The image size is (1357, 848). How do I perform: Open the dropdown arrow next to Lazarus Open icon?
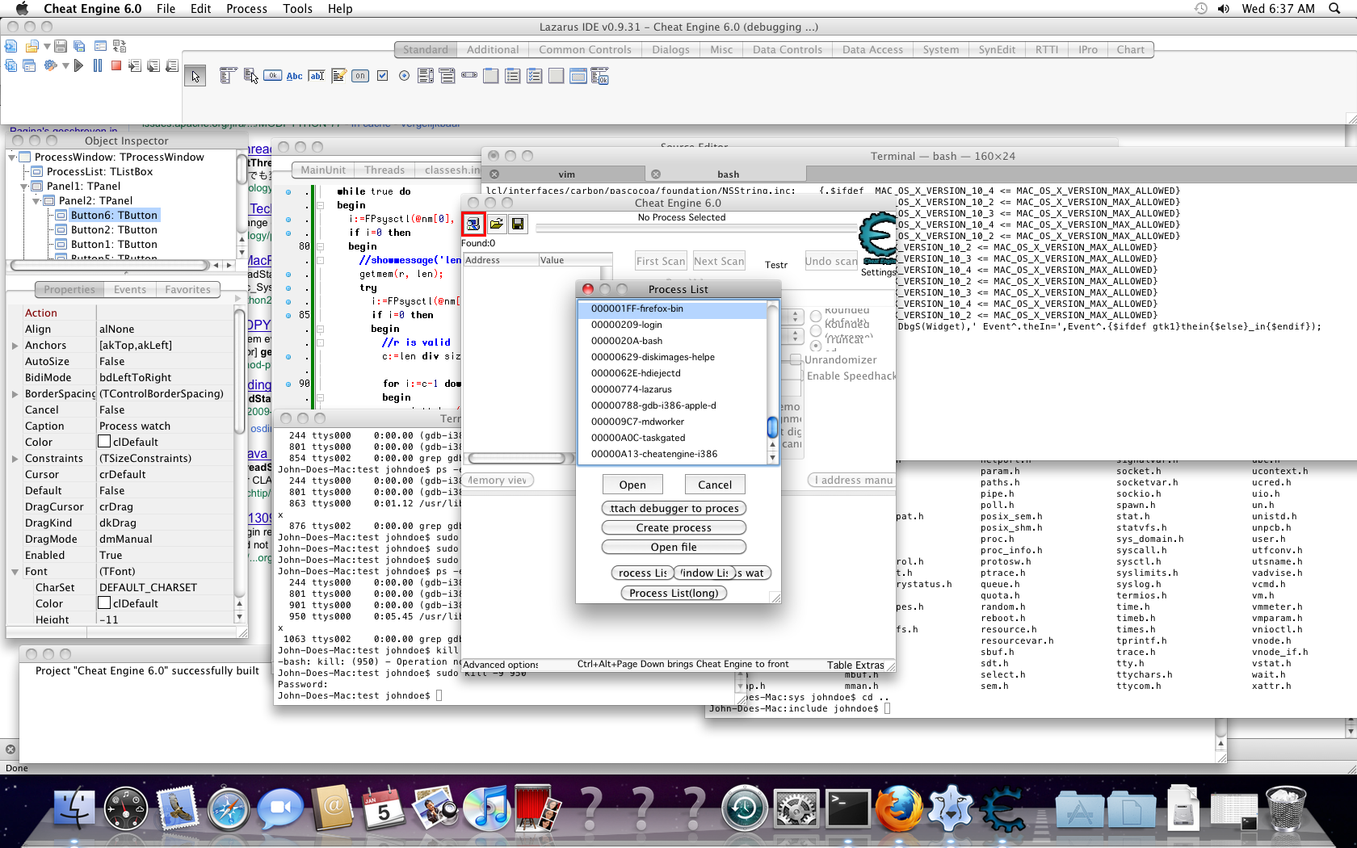pyautogui.click(x=47, y=46)
